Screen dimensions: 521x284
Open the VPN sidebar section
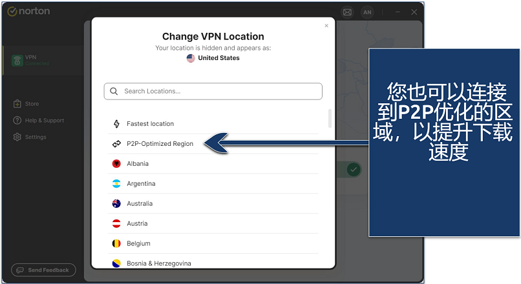[43, 61]
